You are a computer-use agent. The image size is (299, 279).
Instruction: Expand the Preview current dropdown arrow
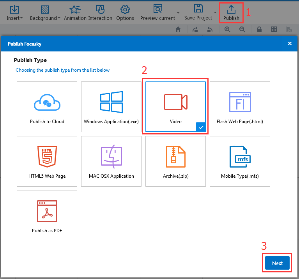click(178, 13)
